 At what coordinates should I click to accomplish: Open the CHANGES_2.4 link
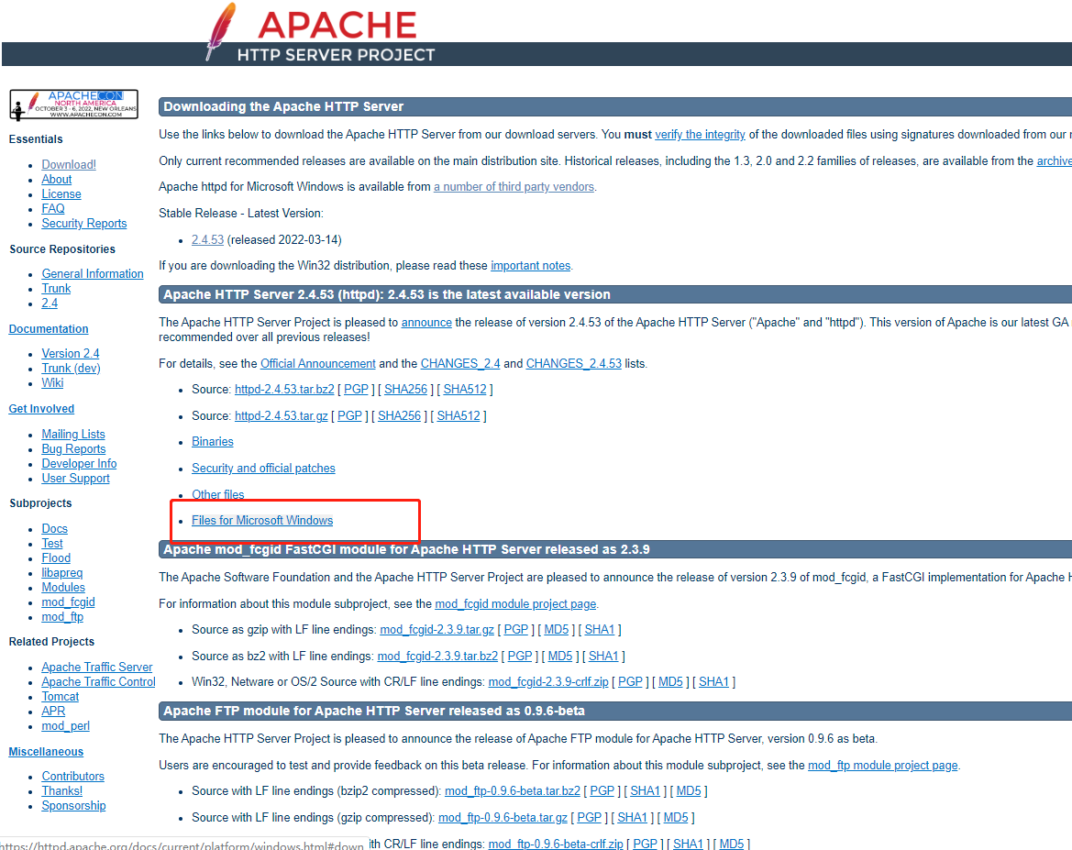(x=460, y=364)
